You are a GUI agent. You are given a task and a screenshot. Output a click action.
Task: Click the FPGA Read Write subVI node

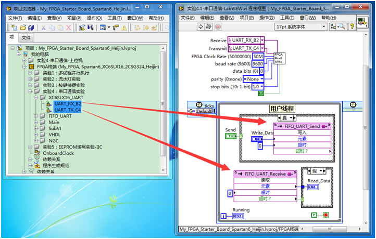coord(279,58)
